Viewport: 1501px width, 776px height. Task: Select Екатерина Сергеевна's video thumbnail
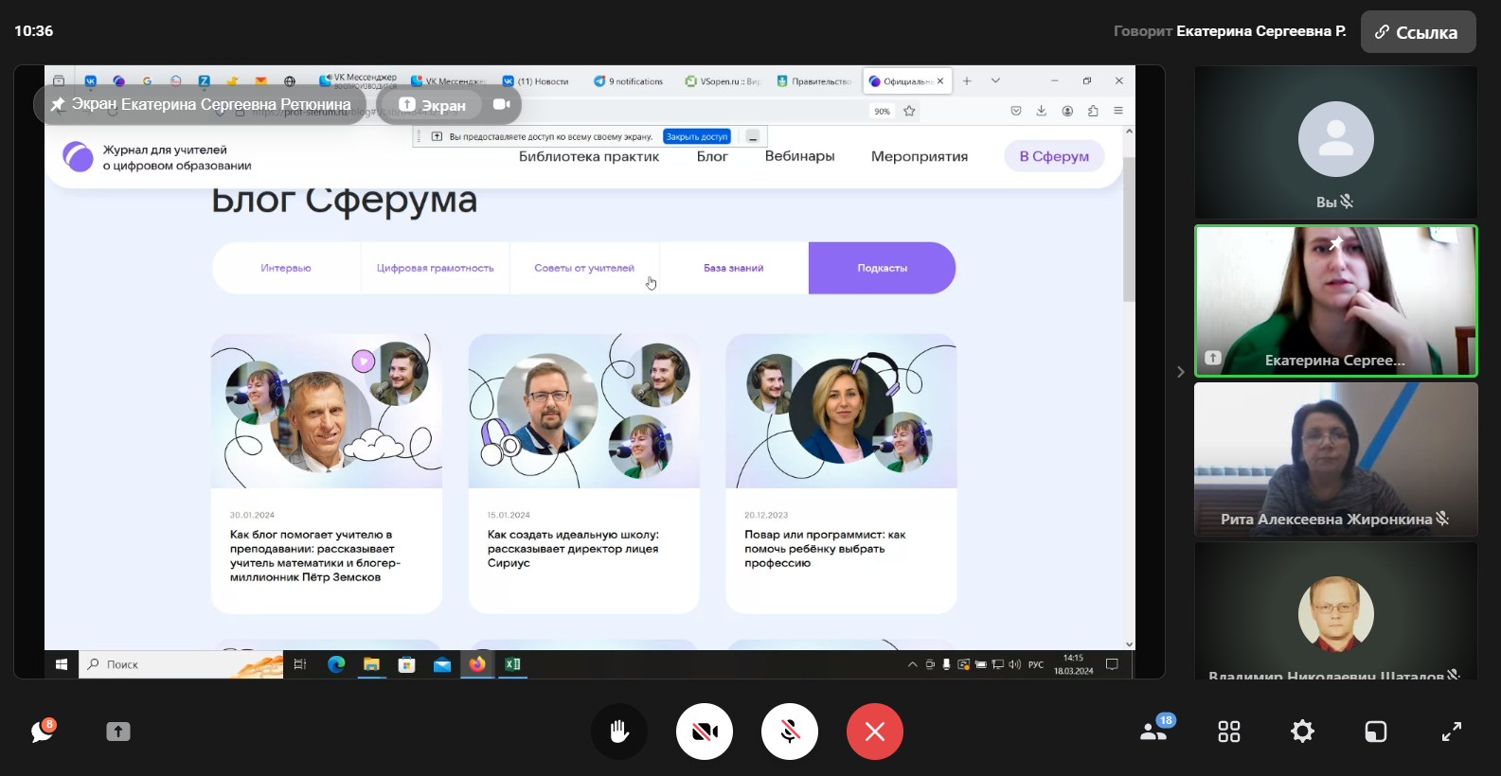pos(1335,301)
